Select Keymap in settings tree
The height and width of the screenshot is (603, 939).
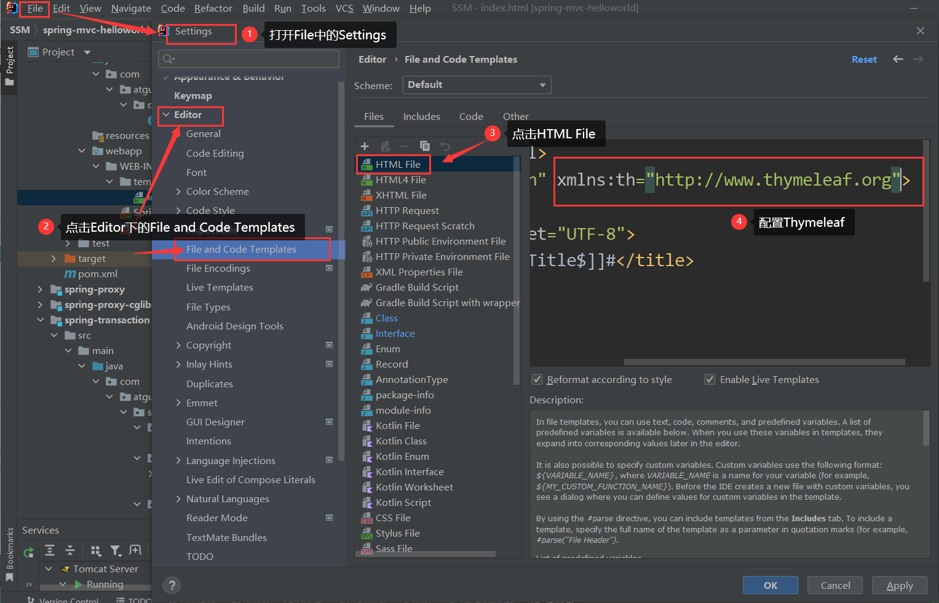click(x=192, y=96)
